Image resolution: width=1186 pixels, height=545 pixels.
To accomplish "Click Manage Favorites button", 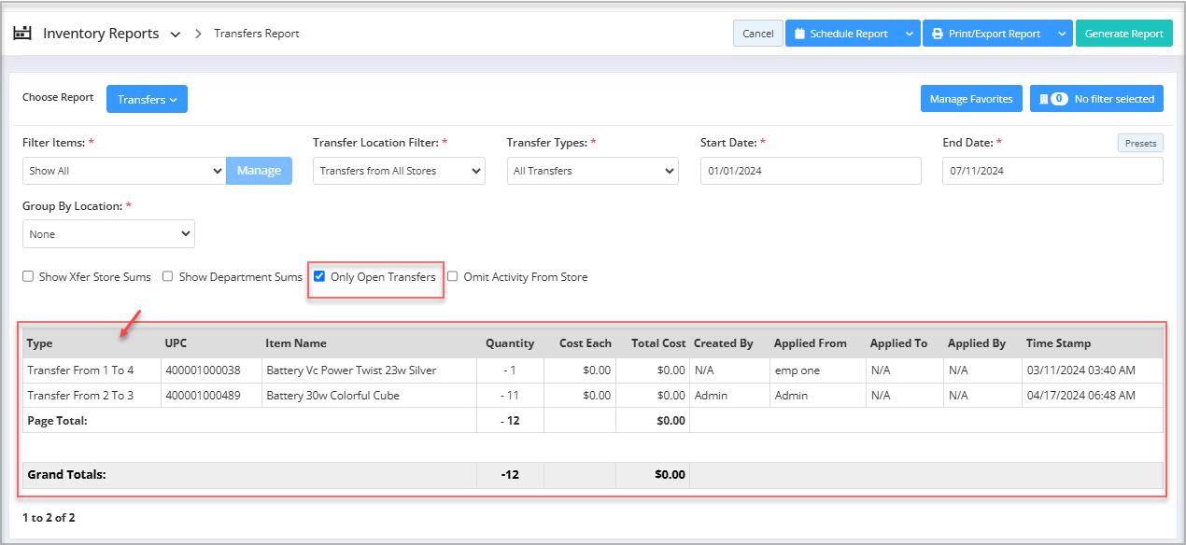I will coord(971,99).
